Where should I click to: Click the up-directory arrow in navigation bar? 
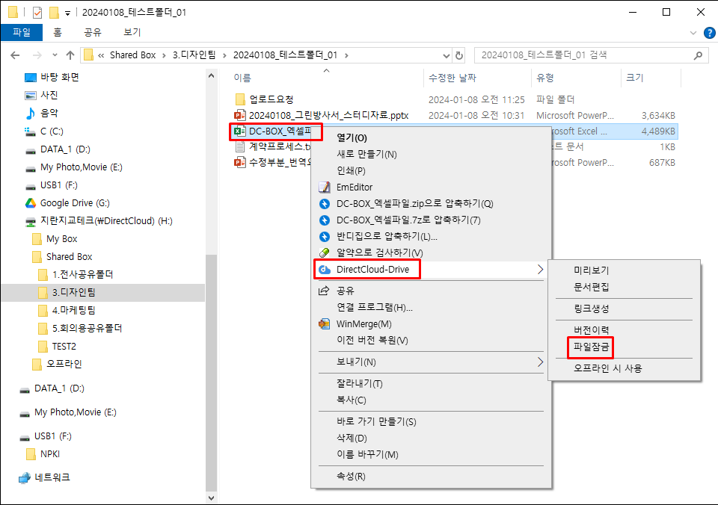(70, 55)
